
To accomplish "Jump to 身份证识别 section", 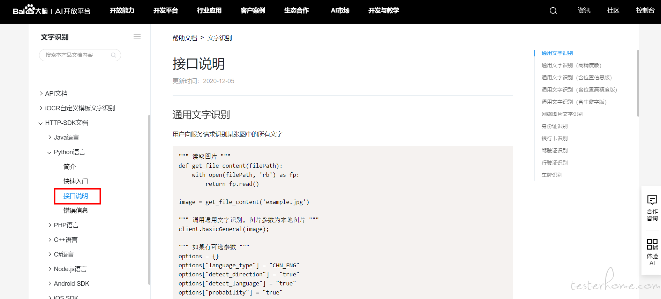I will pos(555,126).
